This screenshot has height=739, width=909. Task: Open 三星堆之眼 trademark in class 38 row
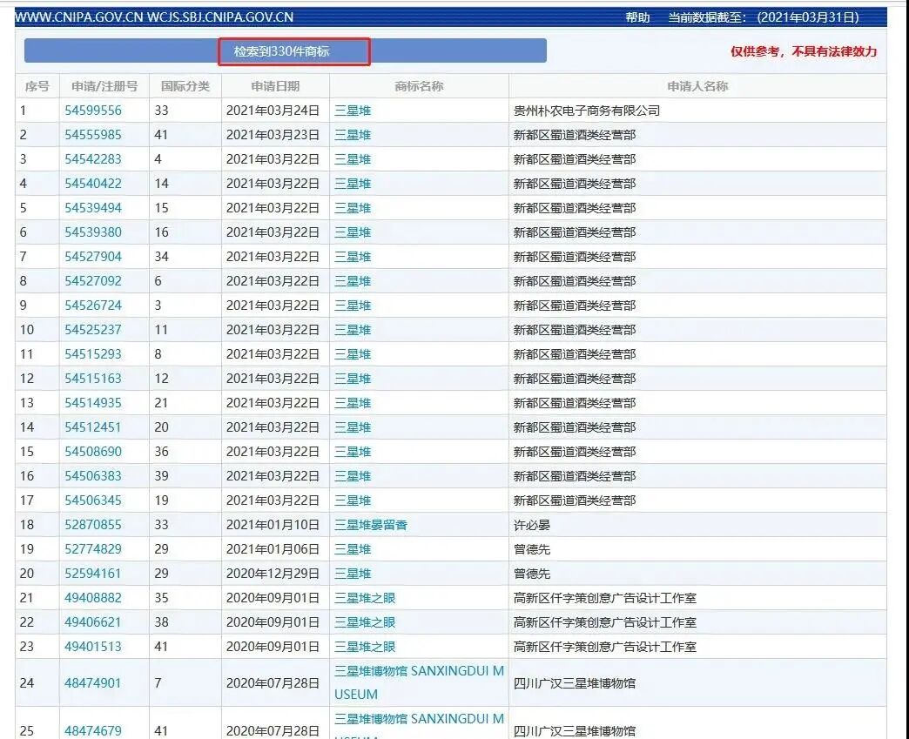[x=365, y=621]
